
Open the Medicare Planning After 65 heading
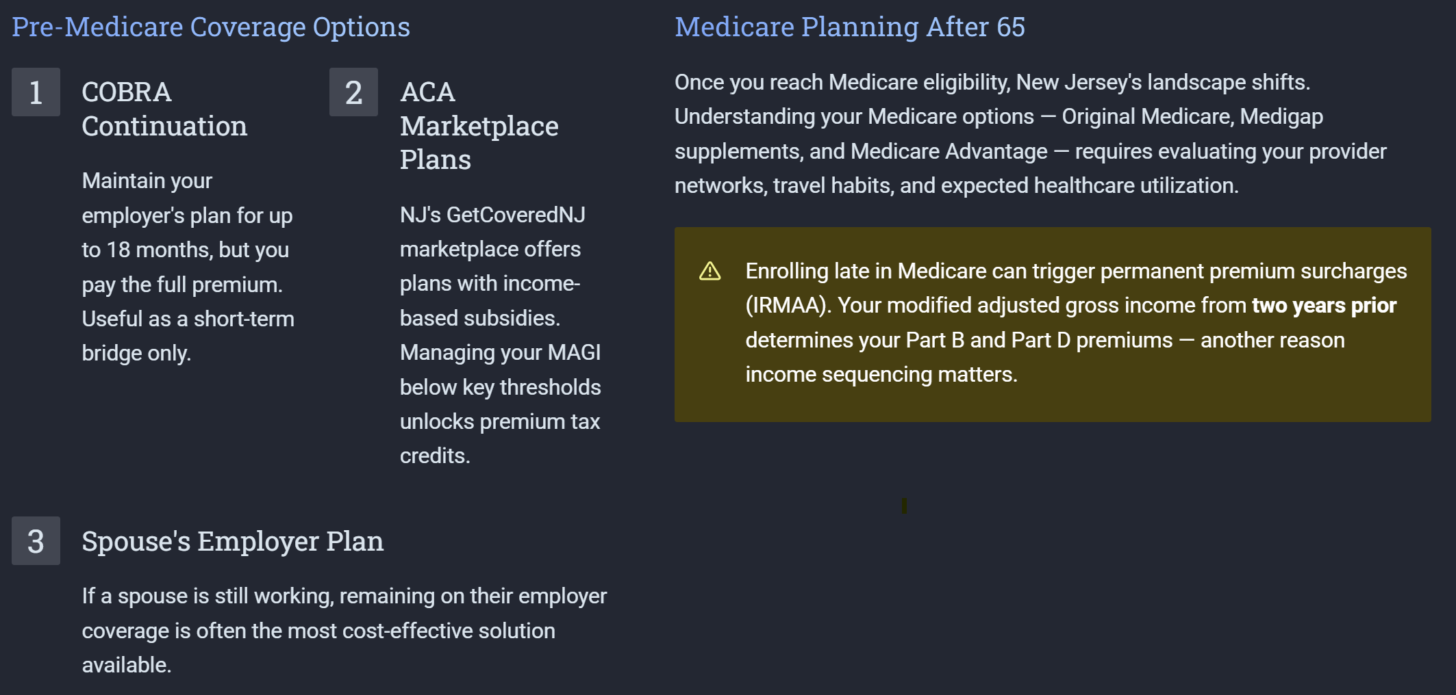(849, 27)
